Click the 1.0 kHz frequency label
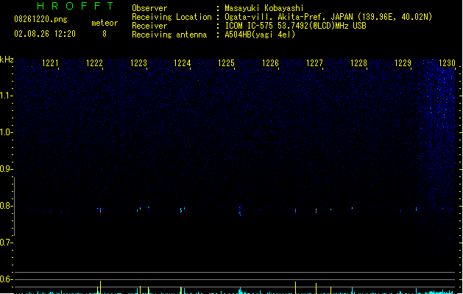This screenshot has height=294, width=463. [x=6, y=132]
